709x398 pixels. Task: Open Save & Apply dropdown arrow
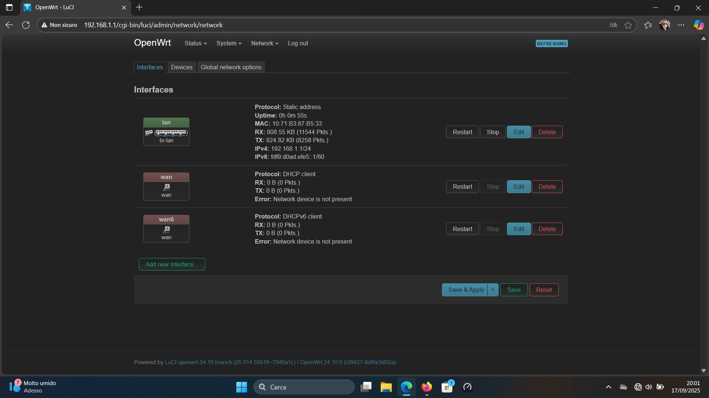pos(493,290)
